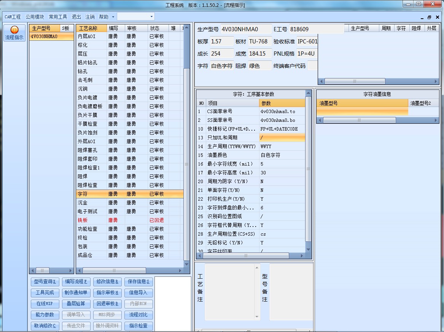Select the 沉铜 process row
The width and height of the screenshot is (444, 332).
pyautogui.click(x=130, y=89)
